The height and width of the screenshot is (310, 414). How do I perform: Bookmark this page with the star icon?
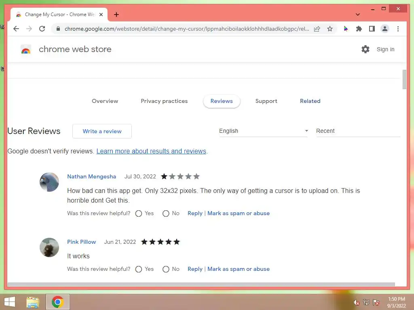point(330,29)
